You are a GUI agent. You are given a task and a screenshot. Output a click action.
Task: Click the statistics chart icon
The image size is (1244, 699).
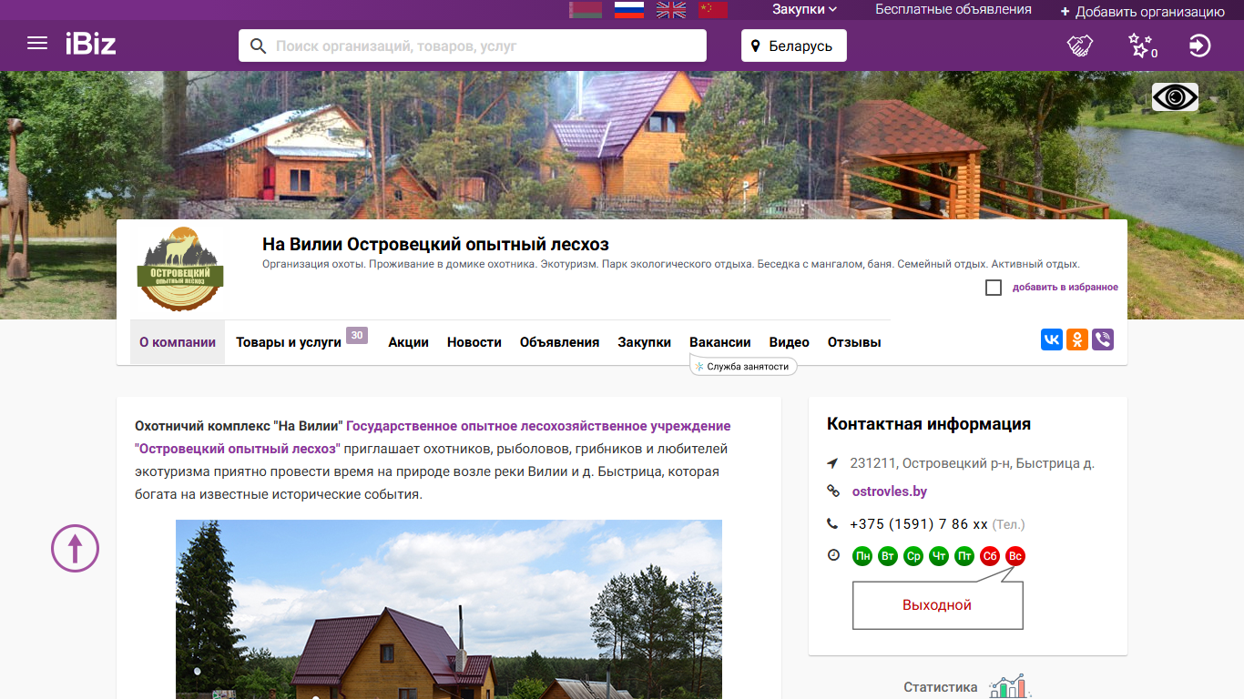point(1010,686)
